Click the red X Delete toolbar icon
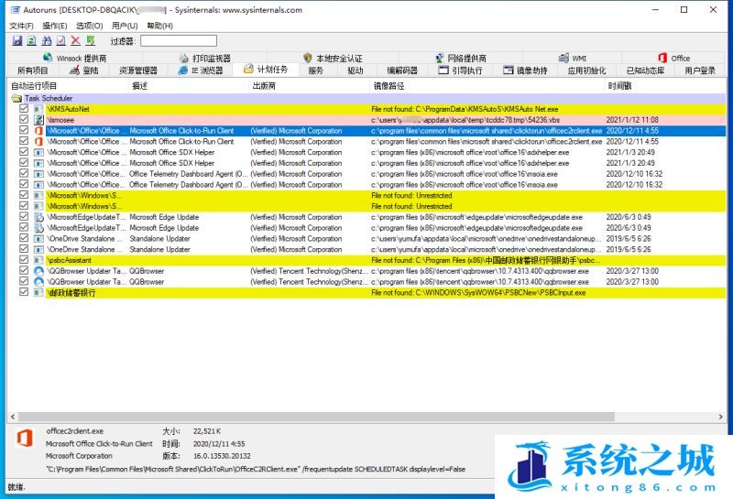Viewport: 733px width, 499px height. pos(75,40)
